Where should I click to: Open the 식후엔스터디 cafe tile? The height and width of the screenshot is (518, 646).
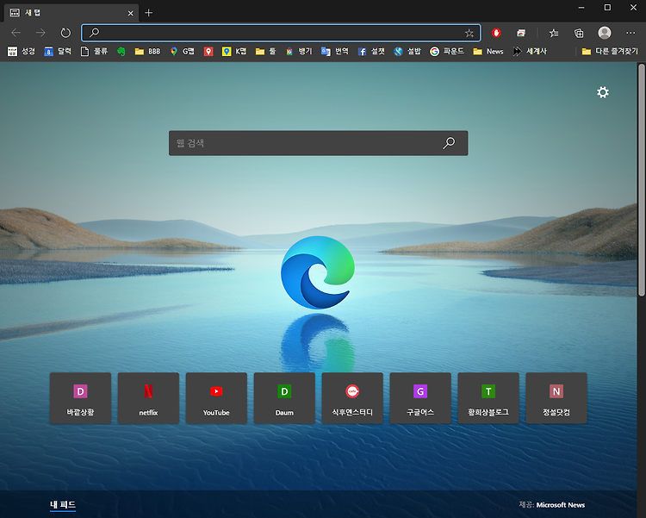pyautogui.click(x=352, y=398)
